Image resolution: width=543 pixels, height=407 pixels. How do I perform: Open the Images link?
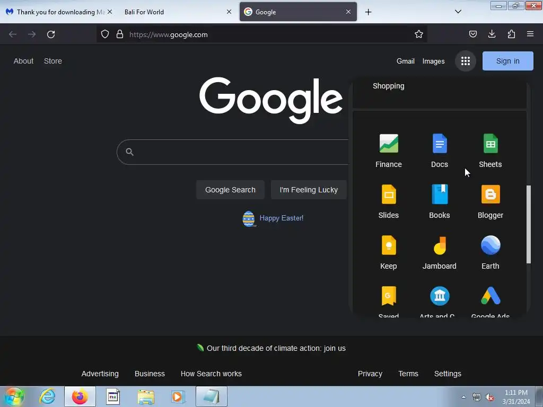coord(433,61)
